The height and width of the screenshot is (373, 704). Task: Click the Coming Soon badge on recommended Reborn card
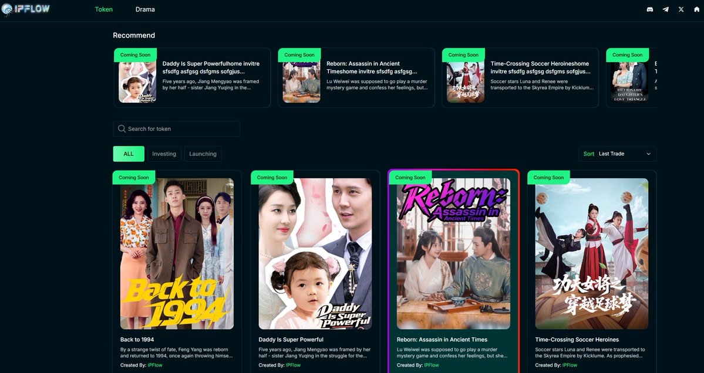pyautogui.click(x=299, y=55)
